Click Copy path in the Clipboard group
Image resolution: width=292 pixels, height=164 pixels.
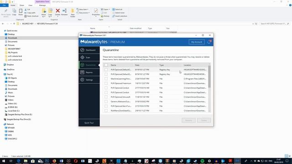30,13
